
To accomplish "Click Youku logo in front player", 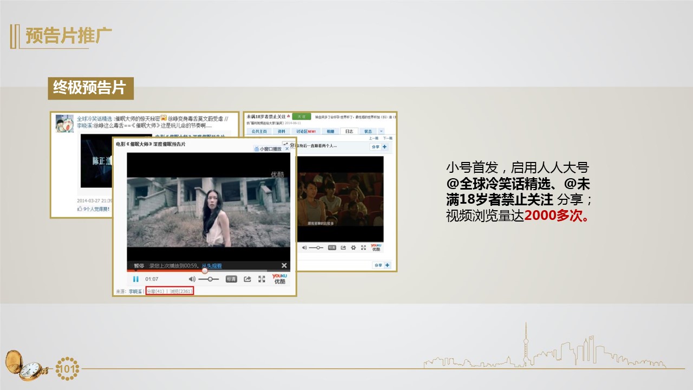I will pyautogui.click(x=279, y=279).
